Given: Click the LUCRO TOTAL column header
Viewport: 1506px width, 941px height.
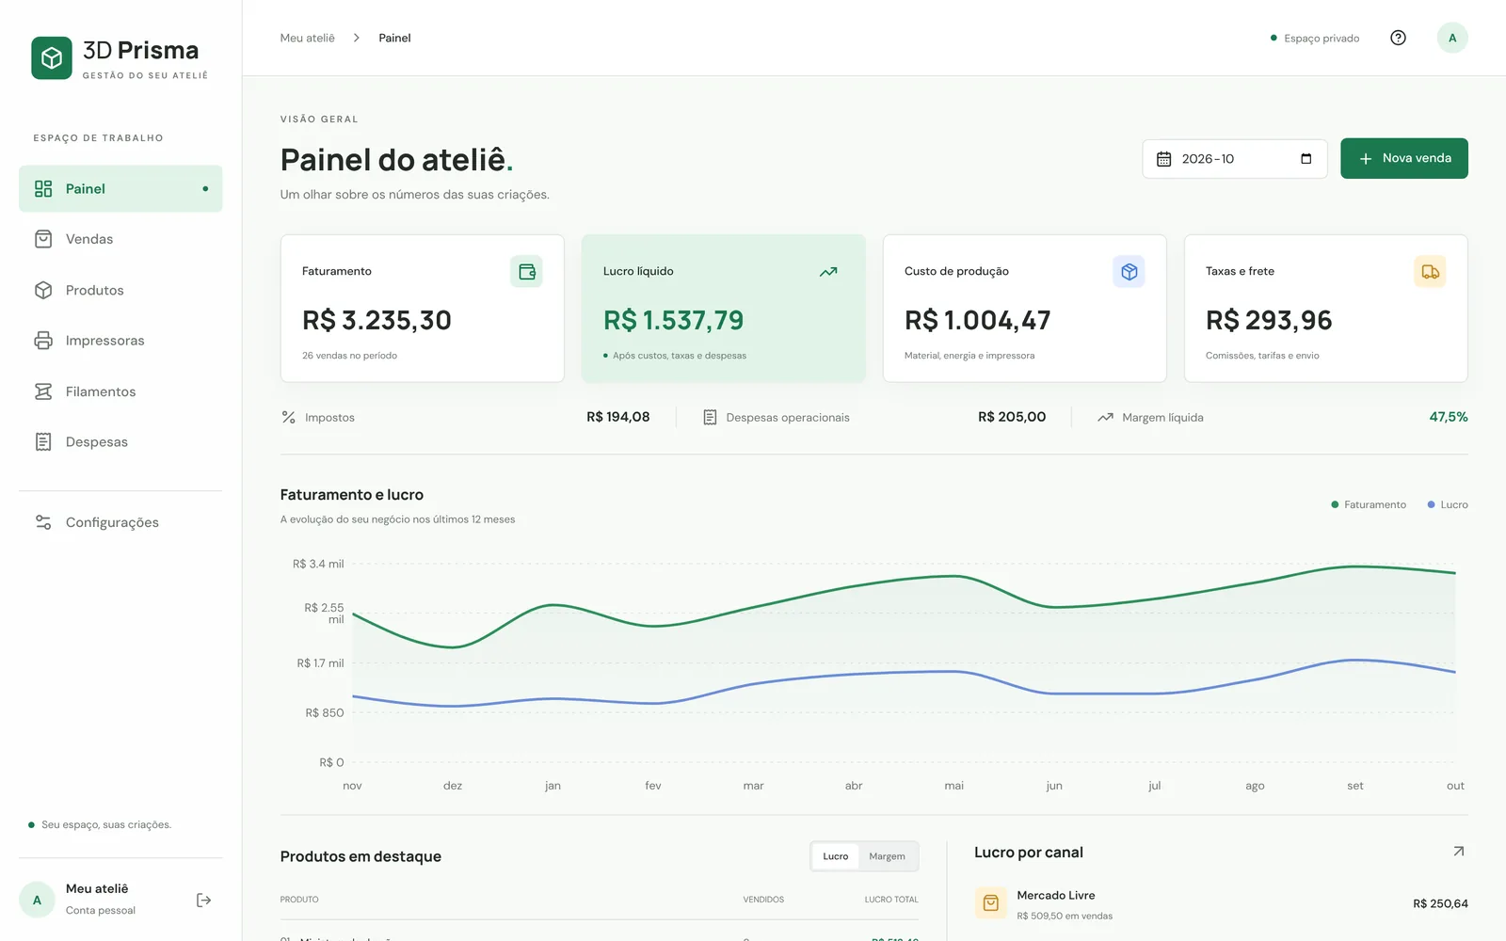Looking at the screenshot, I should click(891, 900).
